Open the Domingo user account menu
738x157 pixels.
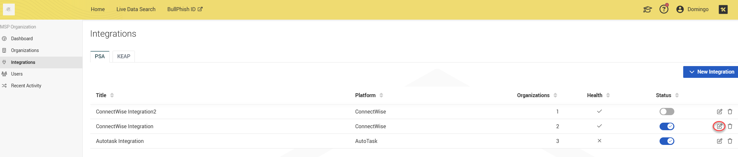pyautogui.click(x=692, y=9)
